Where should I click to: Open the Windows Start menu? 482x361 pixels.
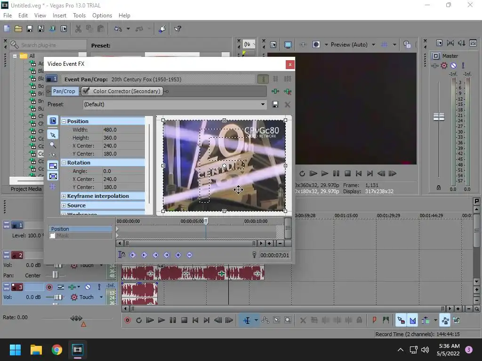(15, 349)
